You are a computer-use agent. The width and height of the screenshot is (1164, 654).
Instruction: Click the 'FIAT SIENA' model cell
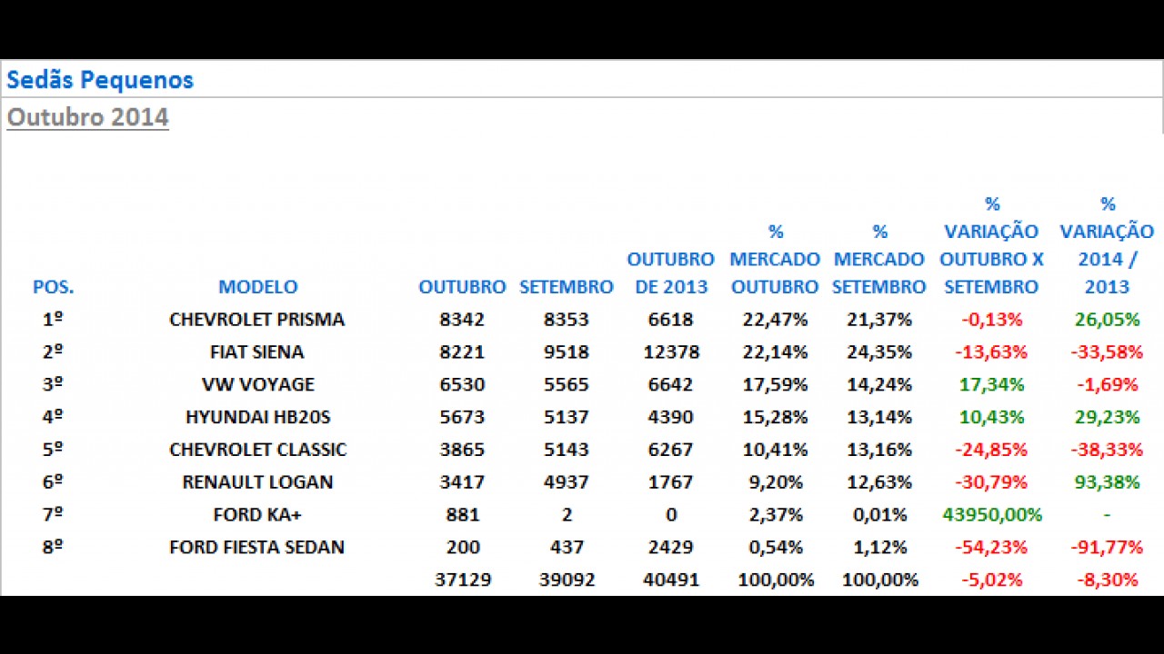[257, 352]
